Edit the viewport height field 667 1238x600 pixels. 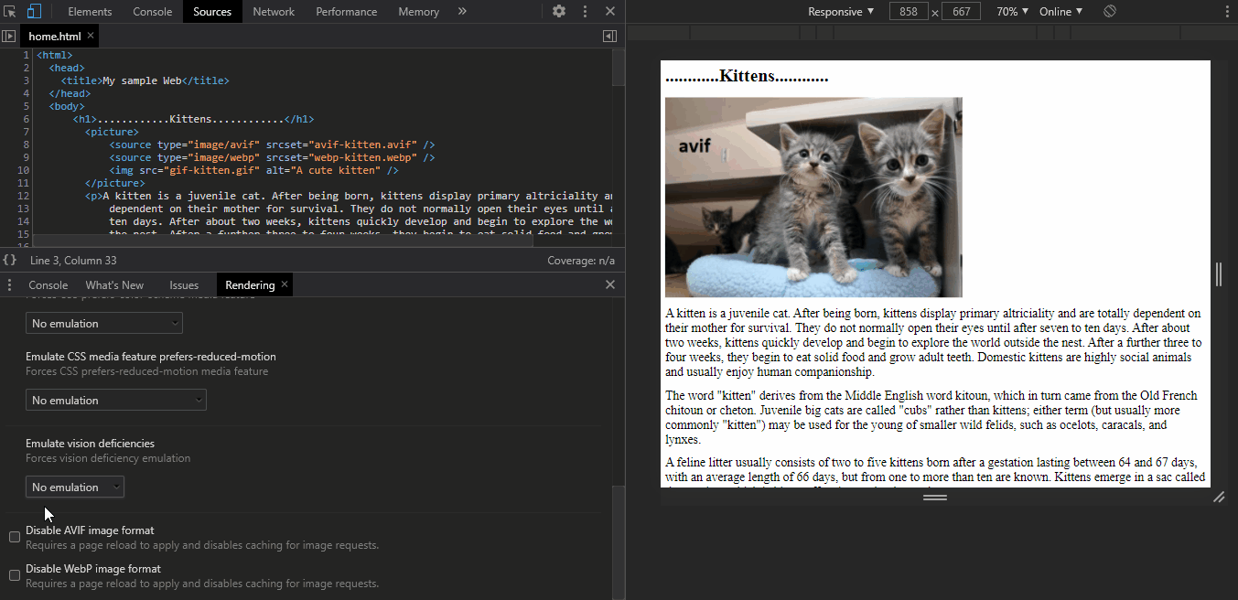pos(962,12)
